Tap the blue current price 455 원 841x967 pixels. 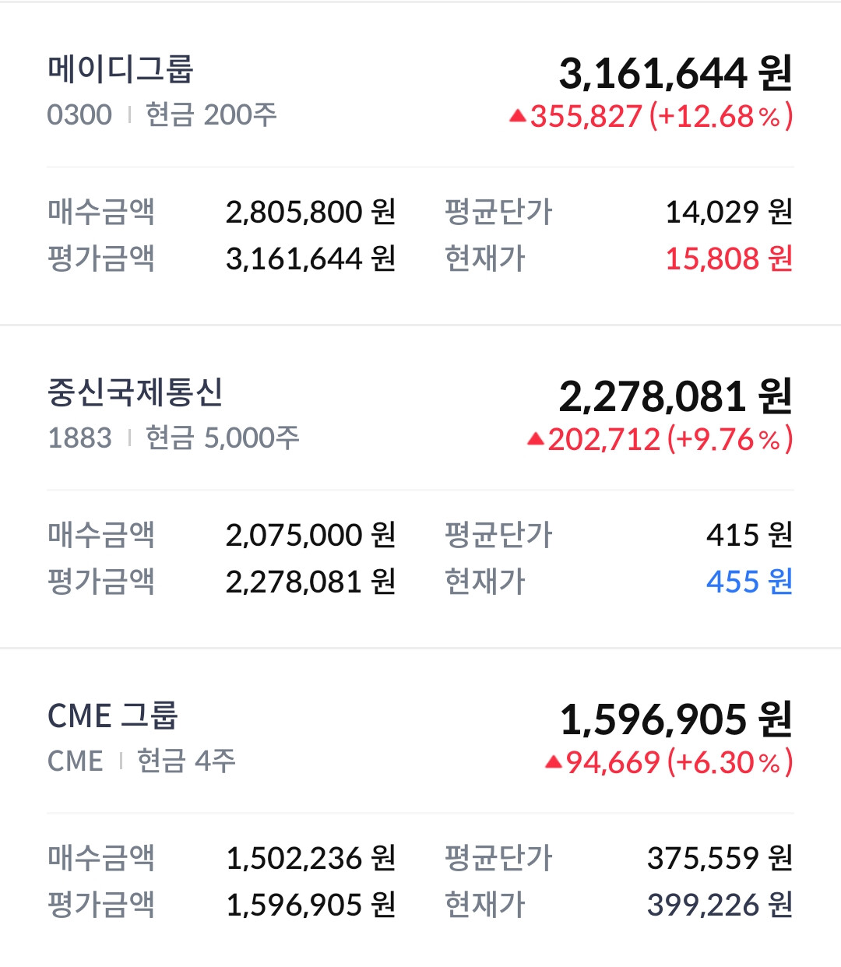[749, 582]
